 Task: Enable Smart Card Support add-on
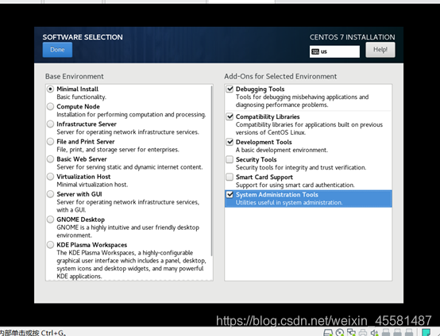pyautogui.click(x=230, y=178)
